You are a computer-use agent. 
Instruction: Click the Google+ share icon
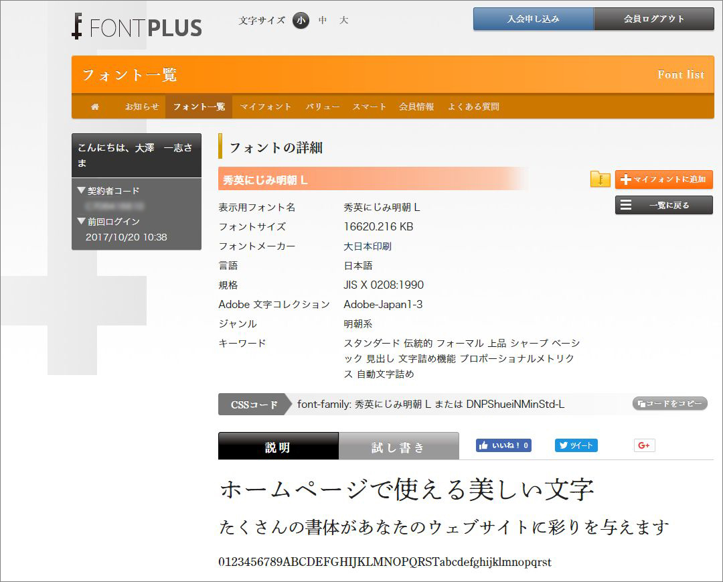tap(644, 445)
